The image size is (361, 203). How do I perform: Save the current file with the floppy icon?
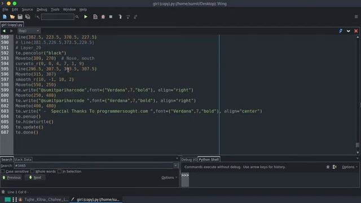click(x=20, y=16)
